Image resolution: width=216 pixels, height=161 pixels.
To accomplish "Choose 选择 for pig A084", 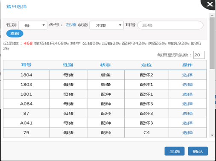I will click(187, 104).
